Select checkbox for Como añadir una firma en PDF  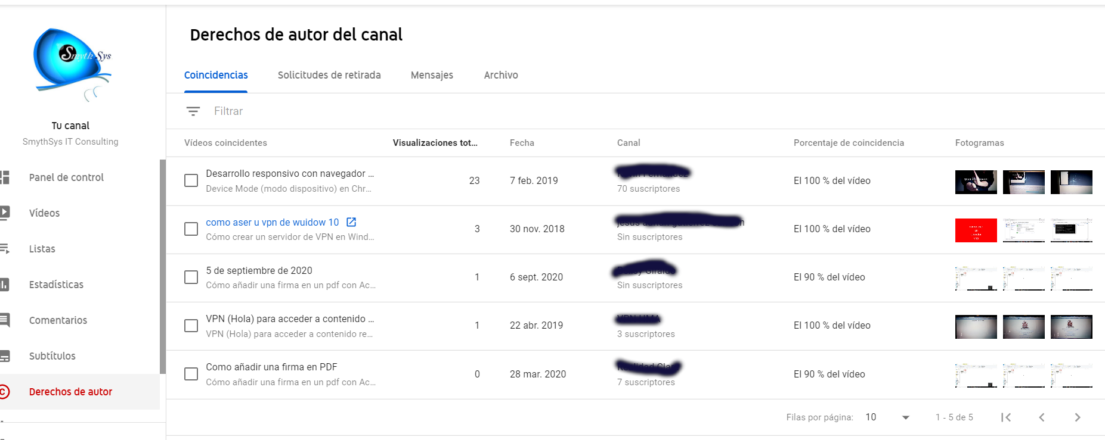coord(191,374)
